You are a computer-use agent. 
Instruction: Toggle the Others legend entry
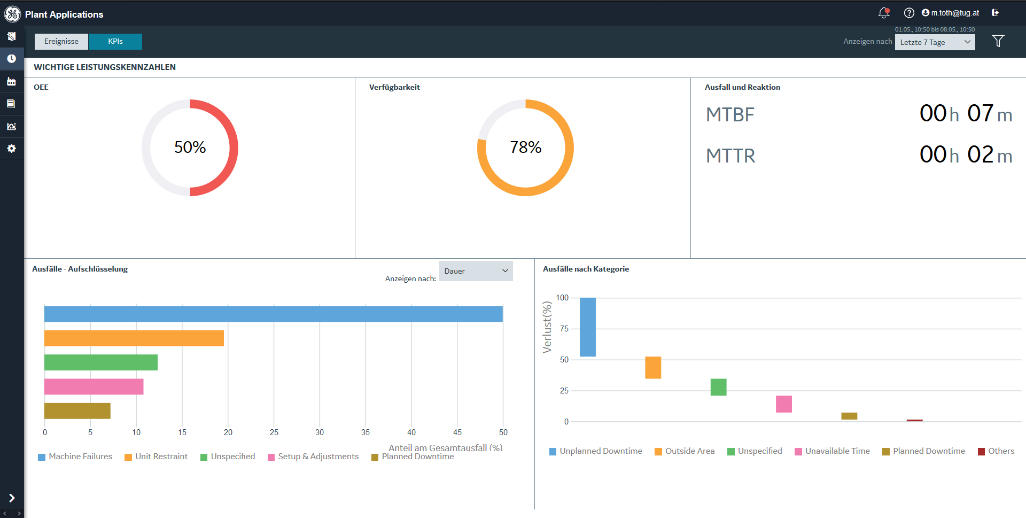[x=996, y=451]
